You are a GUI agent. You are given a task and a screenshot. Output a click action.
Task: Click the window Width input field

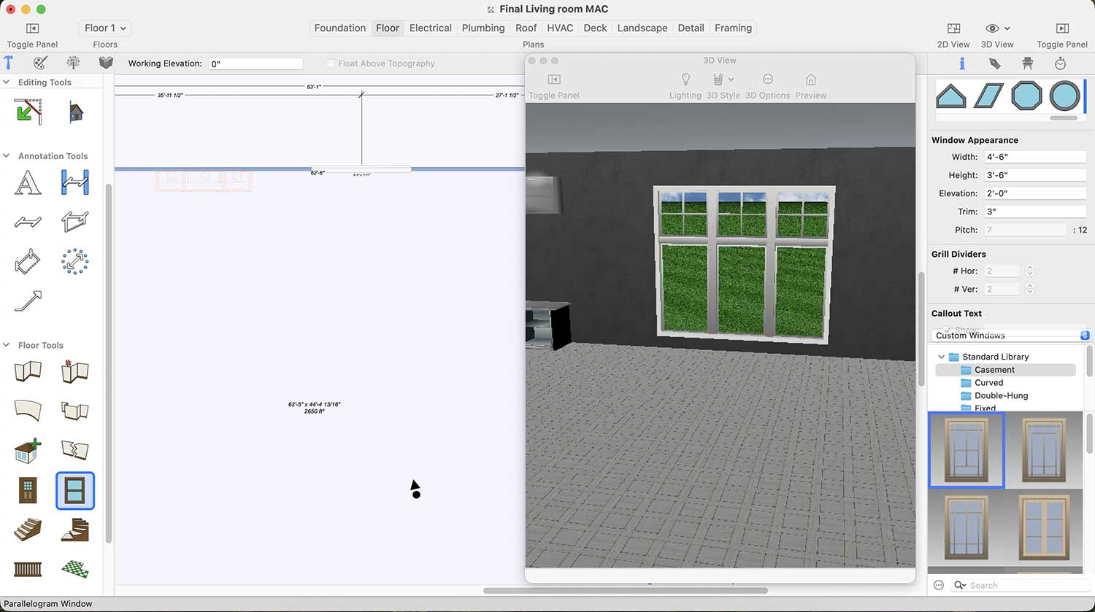(x=1034, y=157)
